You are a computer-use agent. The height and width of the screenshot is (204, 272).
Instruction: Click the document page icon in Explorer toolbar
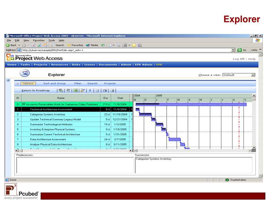tap(97, 90)
